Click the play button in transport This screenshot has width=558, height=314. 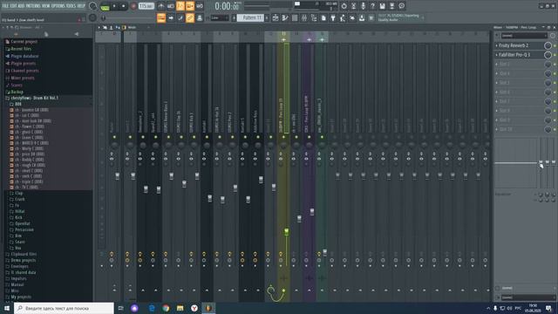(114, 6)
